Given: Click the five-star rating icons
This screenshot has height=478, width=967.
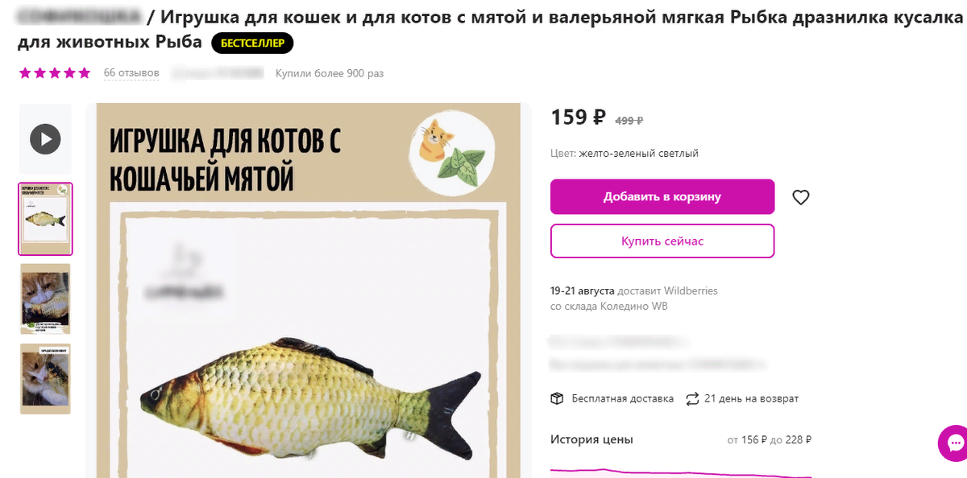Looking at the screenshot, I should point(55,73).
